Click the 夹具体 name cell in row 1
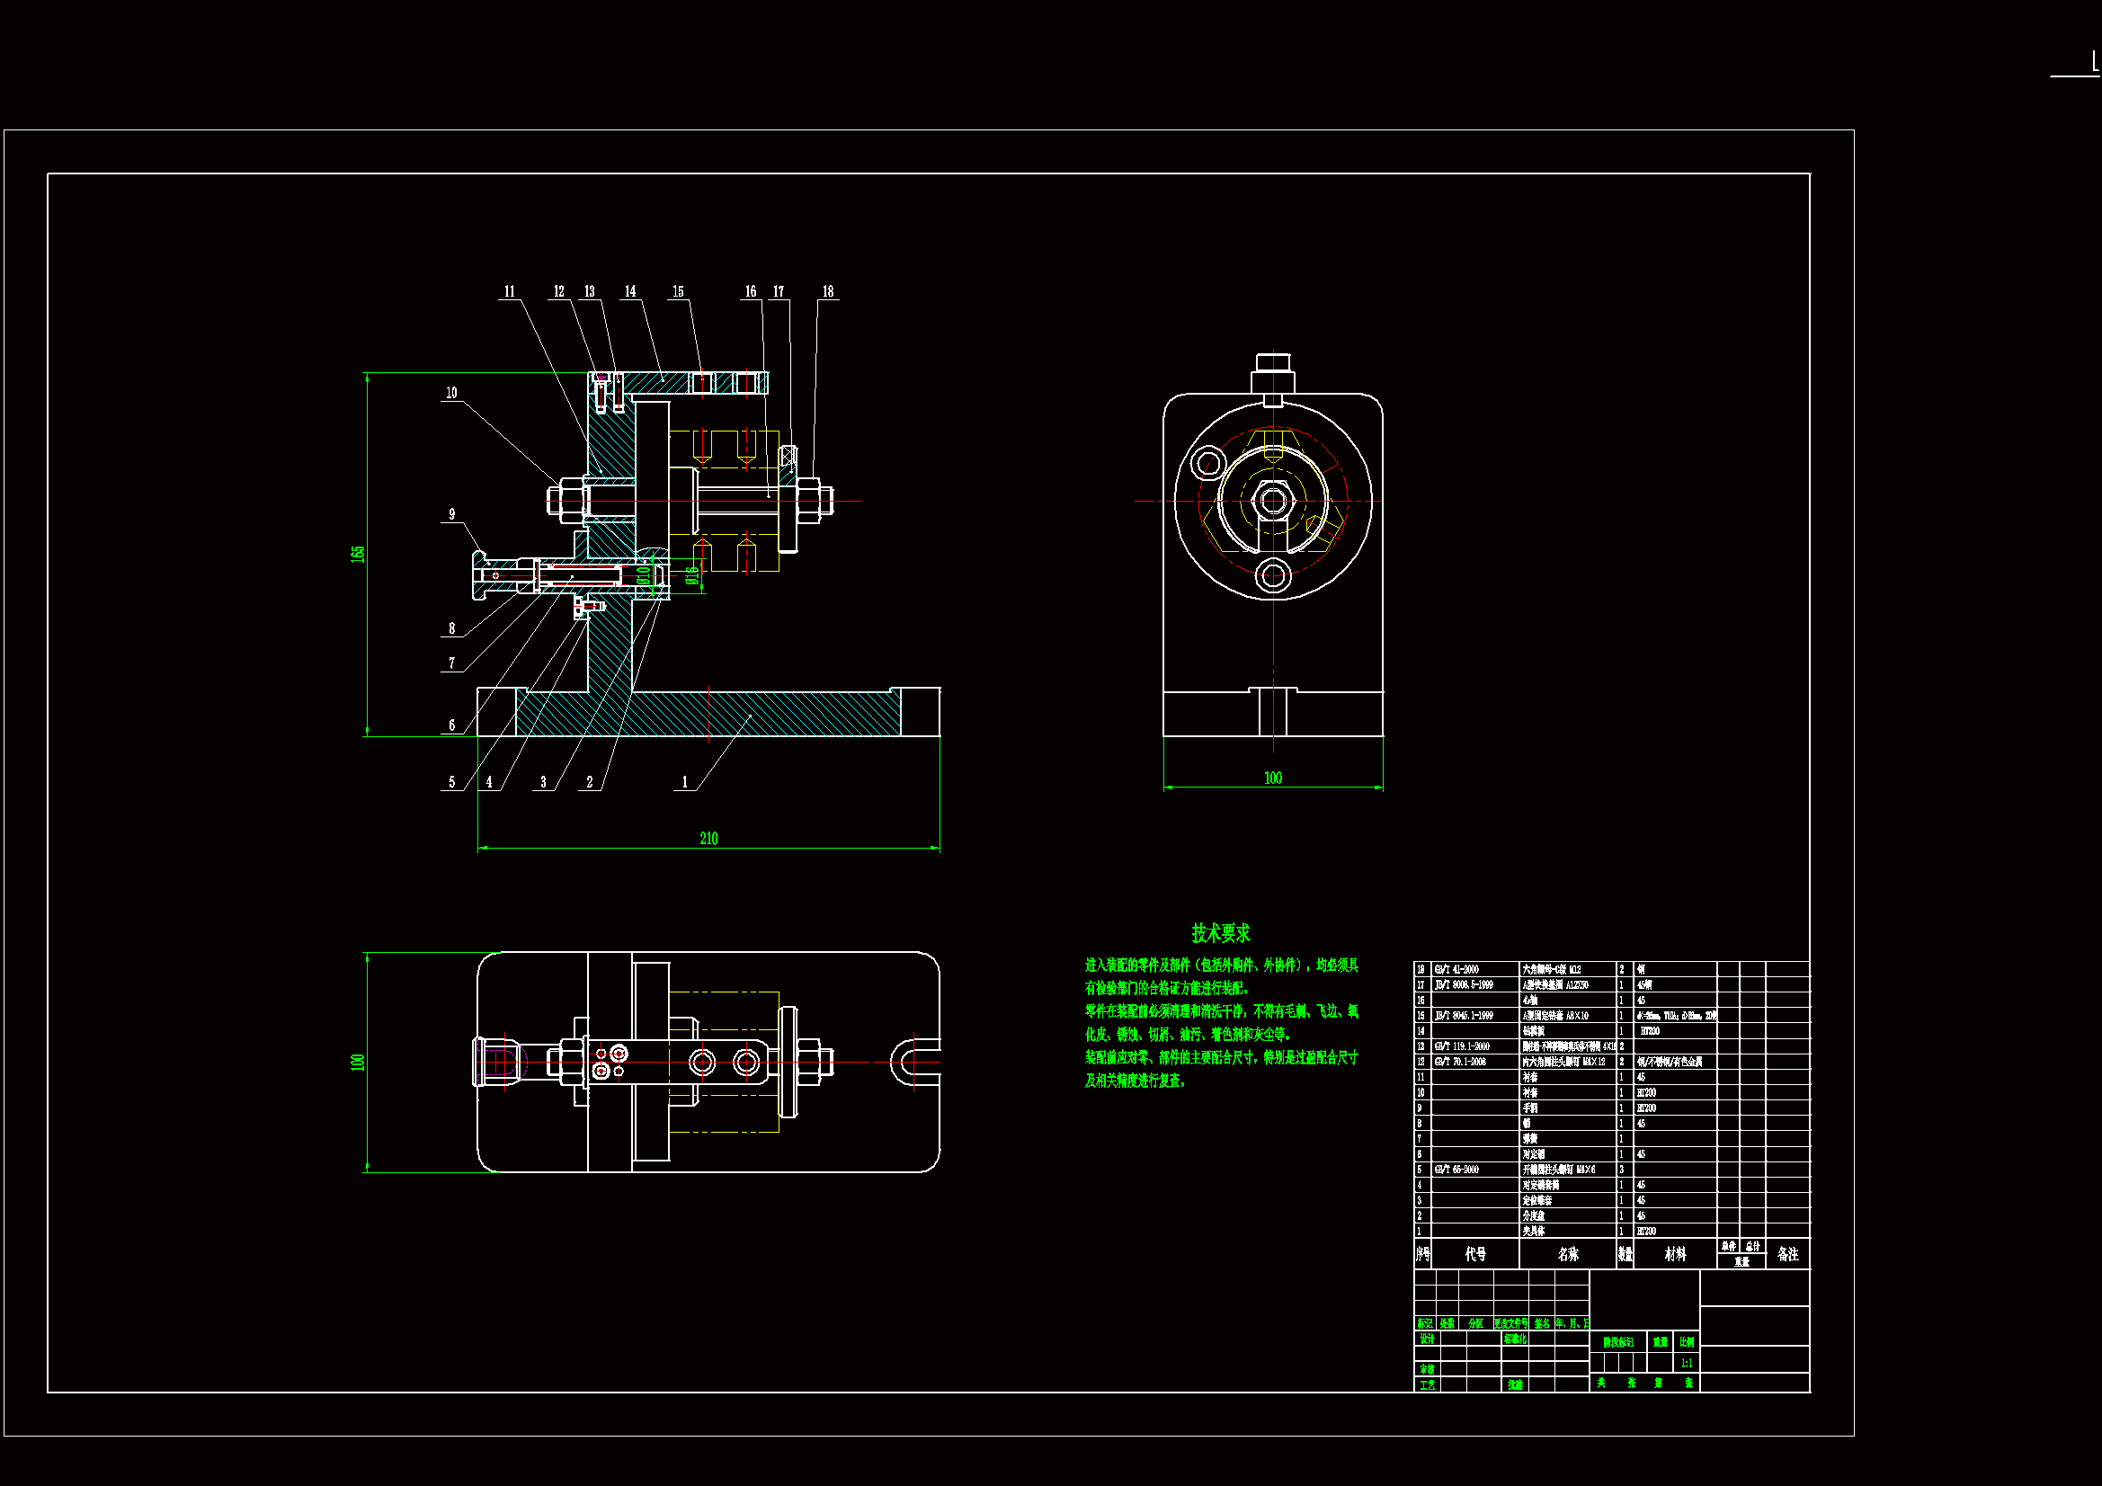Image resolution: width=2102 pixels, height=1486 pixels. 1534,1231
